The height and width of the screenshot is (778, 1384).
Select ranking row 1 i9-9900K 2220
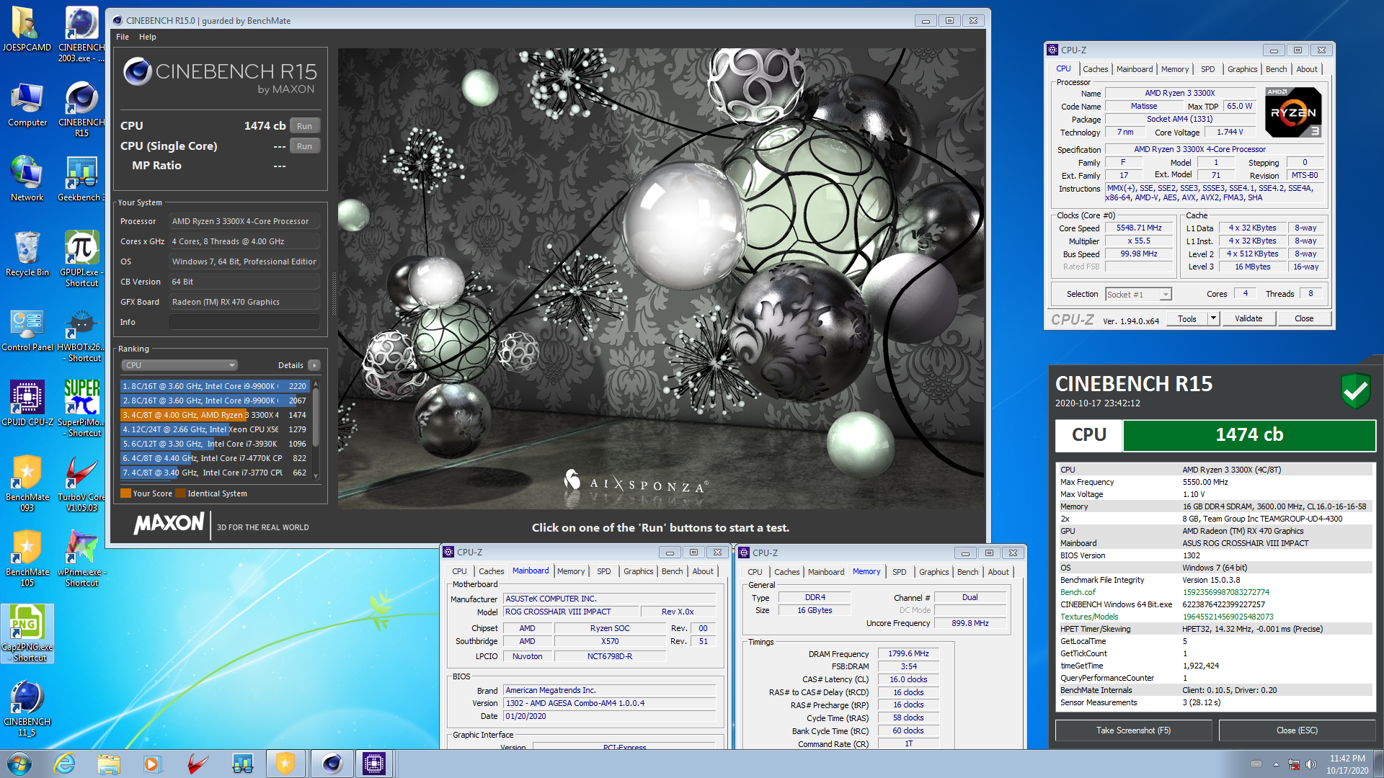(214, 386)
